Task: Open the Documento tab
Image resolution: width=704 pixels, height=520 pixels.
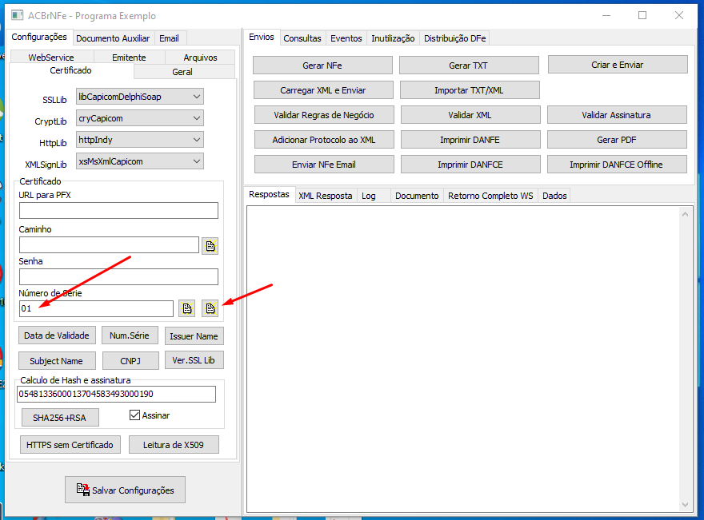Action: click(417, 196)
